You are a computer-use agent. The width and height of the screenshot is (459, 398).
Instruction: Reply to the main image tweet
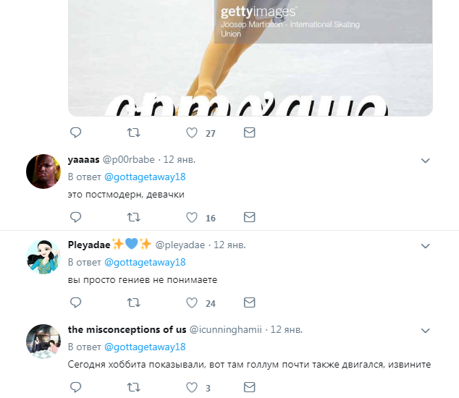click(x=75, y=133)
